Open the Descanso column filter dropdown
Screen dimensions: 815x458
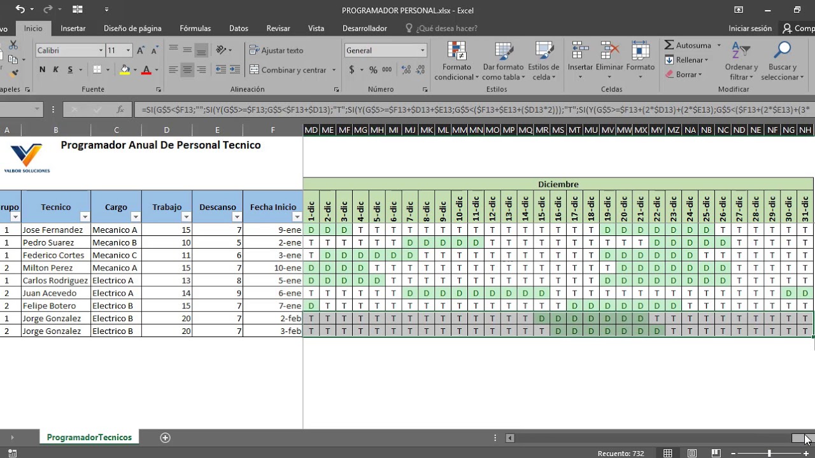237,218
